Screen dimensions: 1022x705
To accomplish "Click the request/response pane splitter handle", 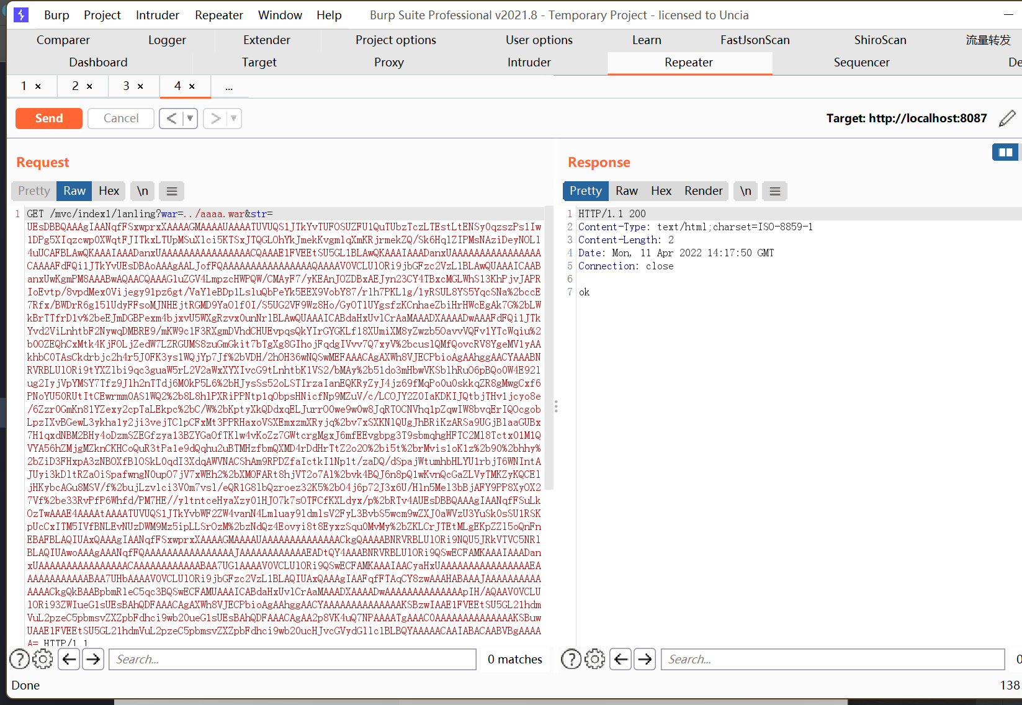I will coord(556,406).
